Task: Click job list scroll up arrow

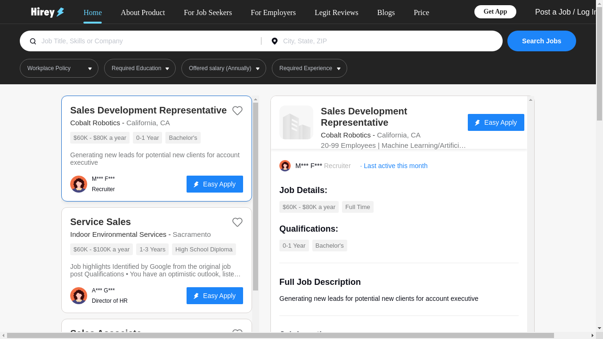Action: 256,99
